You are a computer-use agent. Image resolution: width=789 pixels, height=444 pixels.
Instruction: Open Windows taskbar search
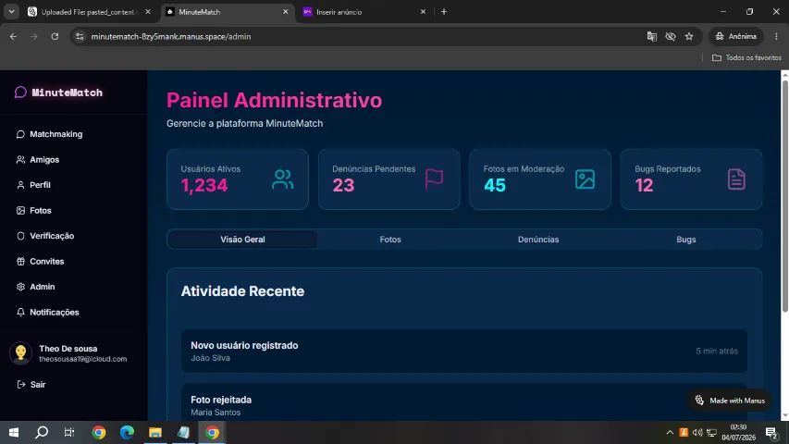42,432
